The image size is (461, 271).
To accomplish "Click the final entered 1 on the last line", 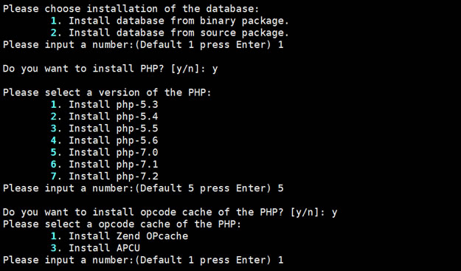I will click(280, 260).
